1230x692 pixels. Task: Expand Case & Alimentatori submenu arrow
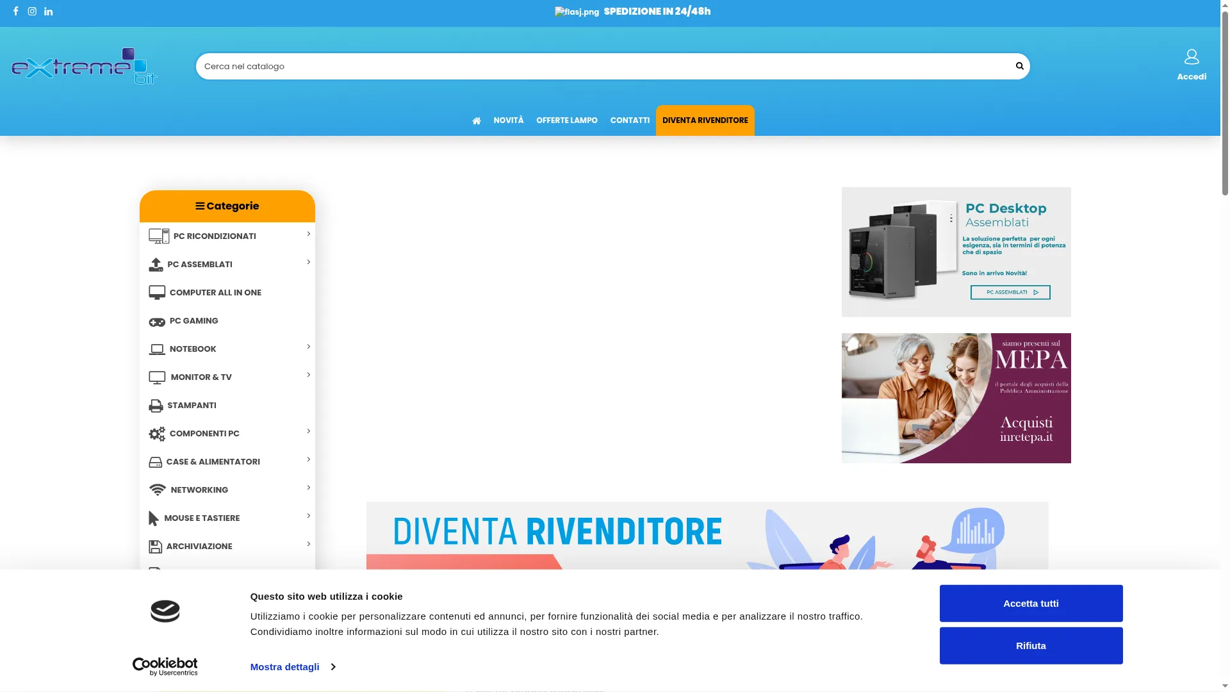point(308,459)
